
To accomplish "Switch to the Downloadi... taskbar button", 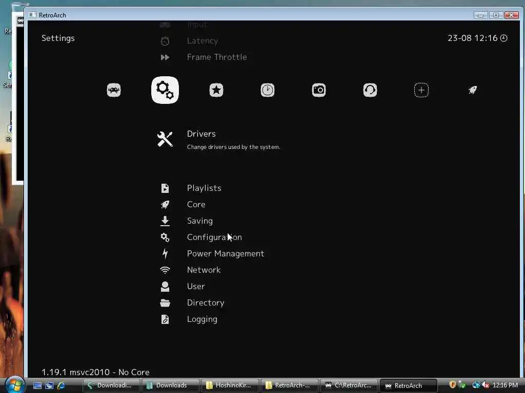I will coord(111,385).
